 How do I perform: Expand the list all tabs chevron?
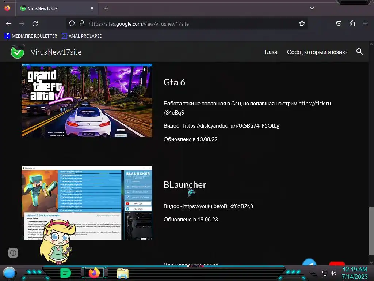[312, 8]
